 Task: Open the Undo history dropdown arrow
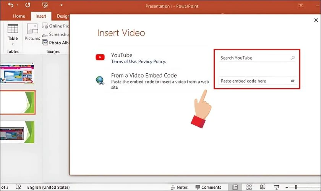tap(18, 5)
